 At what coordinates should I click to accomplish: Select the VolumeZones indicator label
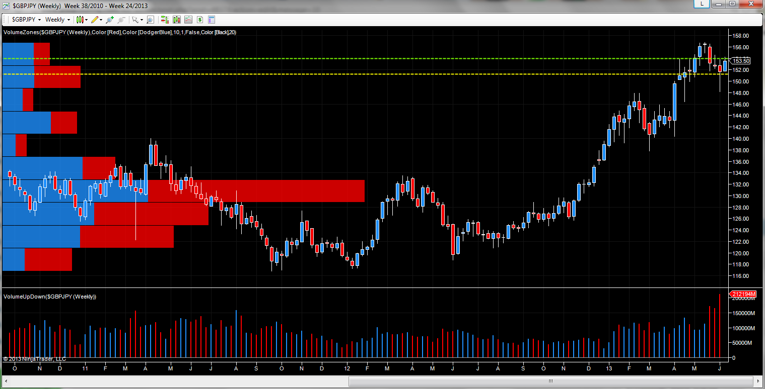[x=120, y=32]
